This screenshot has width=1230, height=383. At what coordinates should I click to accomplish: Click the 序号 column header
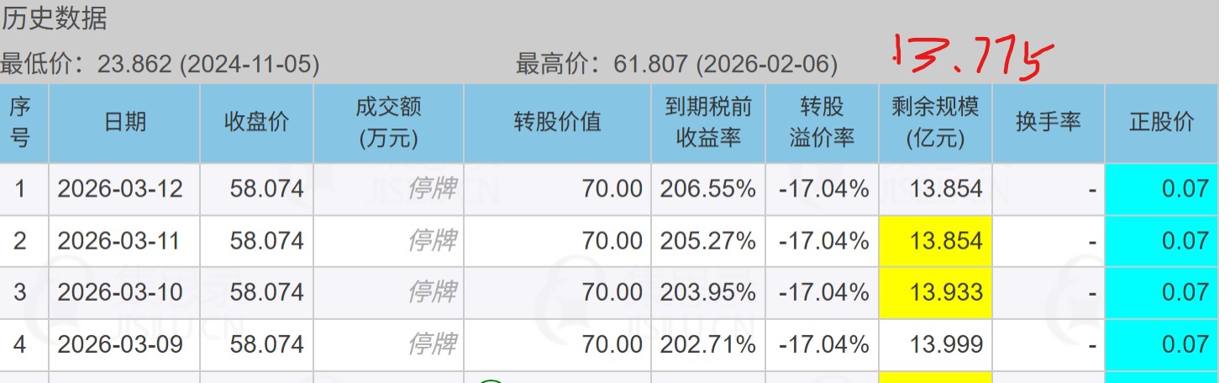pos(20,123)
